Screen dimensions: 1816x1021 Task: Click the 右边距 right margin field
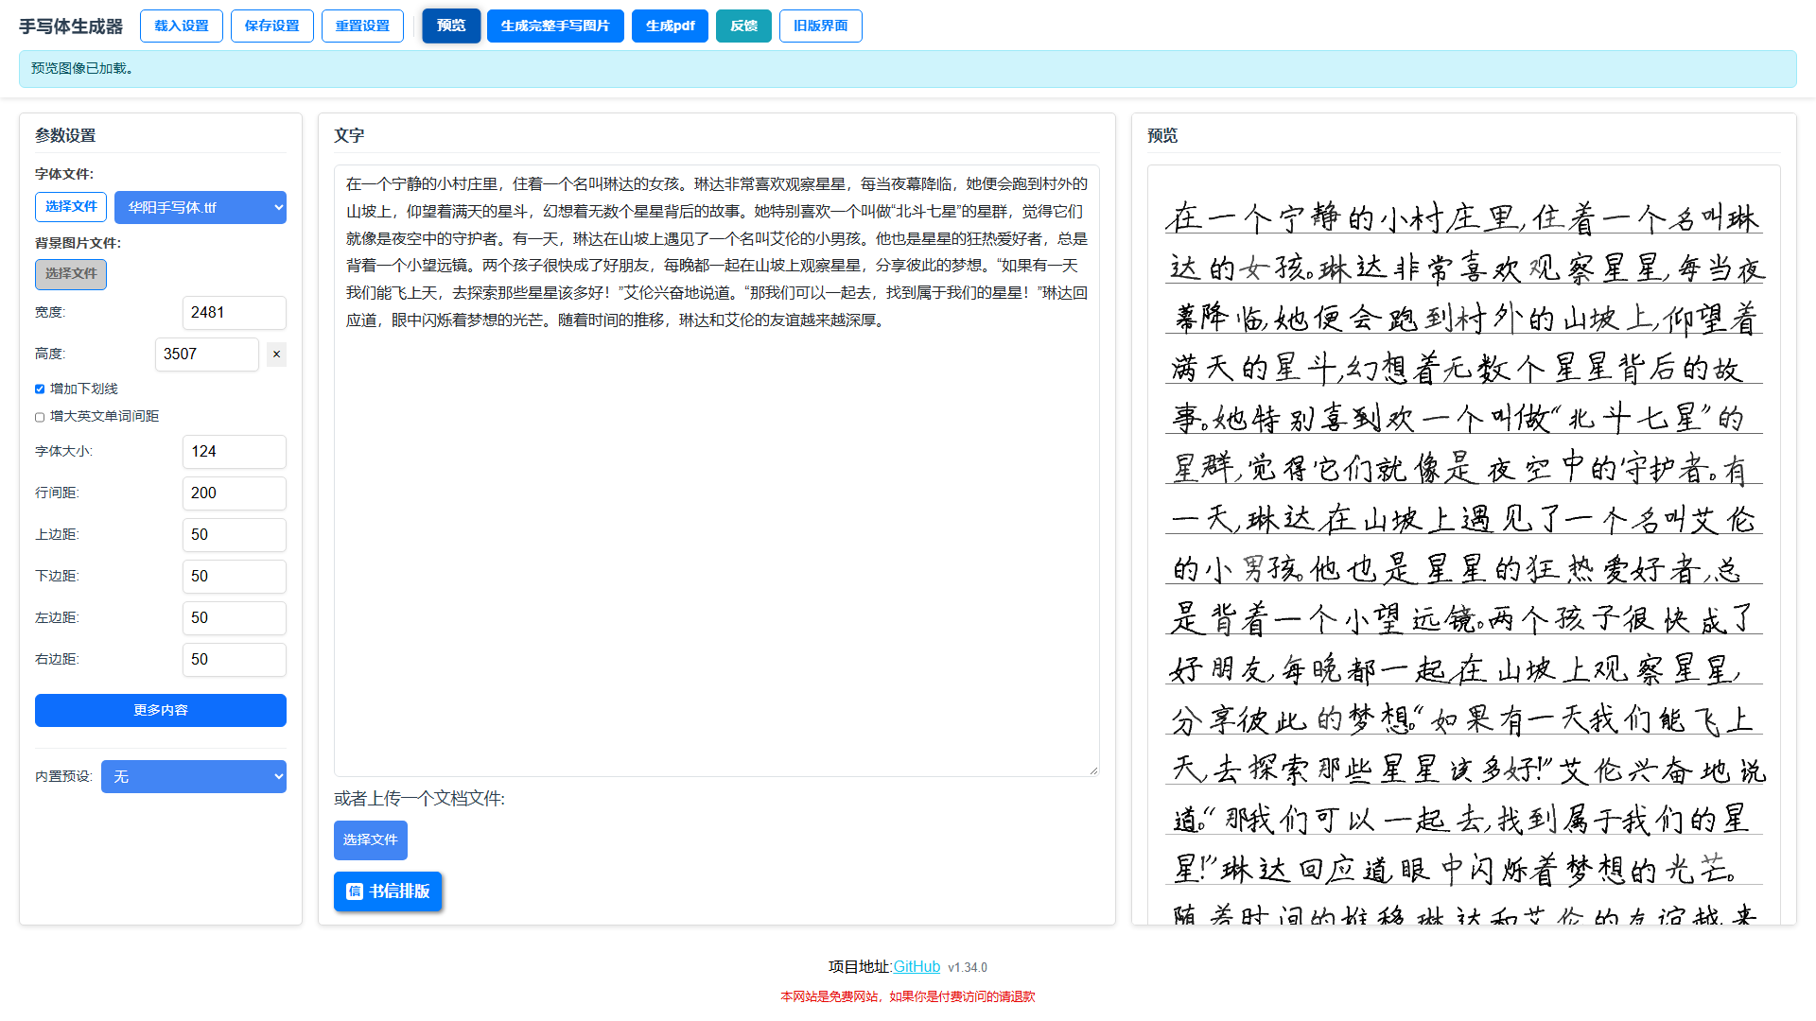pos(235,660)
